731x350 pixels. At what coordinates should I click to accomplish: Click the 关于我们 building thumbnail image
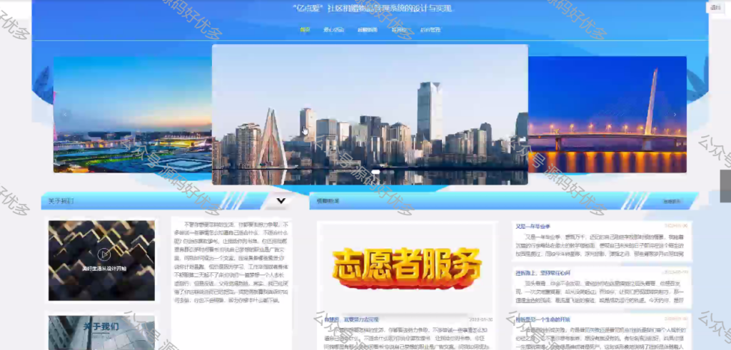click(101, 332)
